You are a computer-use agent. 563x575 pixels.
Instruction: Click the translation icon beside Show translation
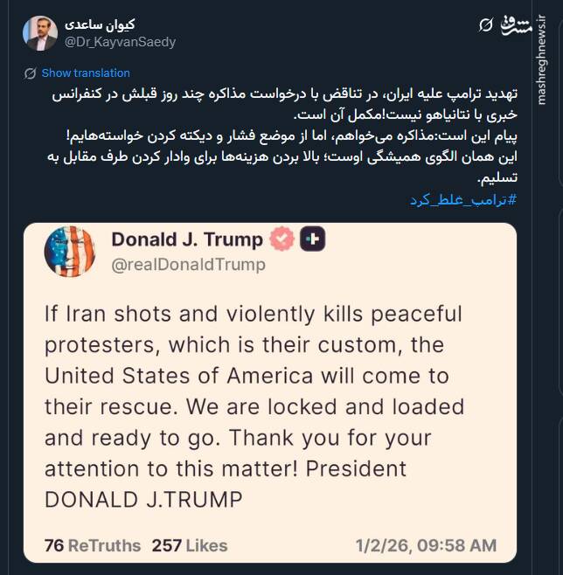point(31,73)
